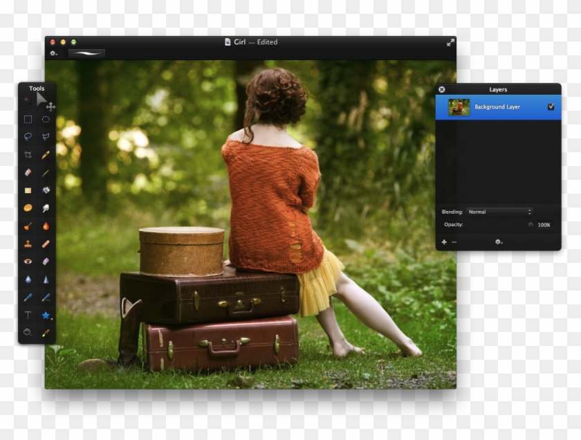Select the Rectangular Marquee tool
Screen dimensions: 581x440
[28, 119]
